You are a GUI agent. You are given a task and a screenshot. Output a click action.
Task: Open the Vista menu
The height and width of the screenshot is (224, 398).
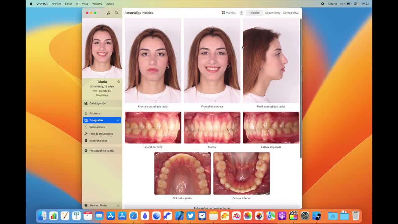click(85, 4)
